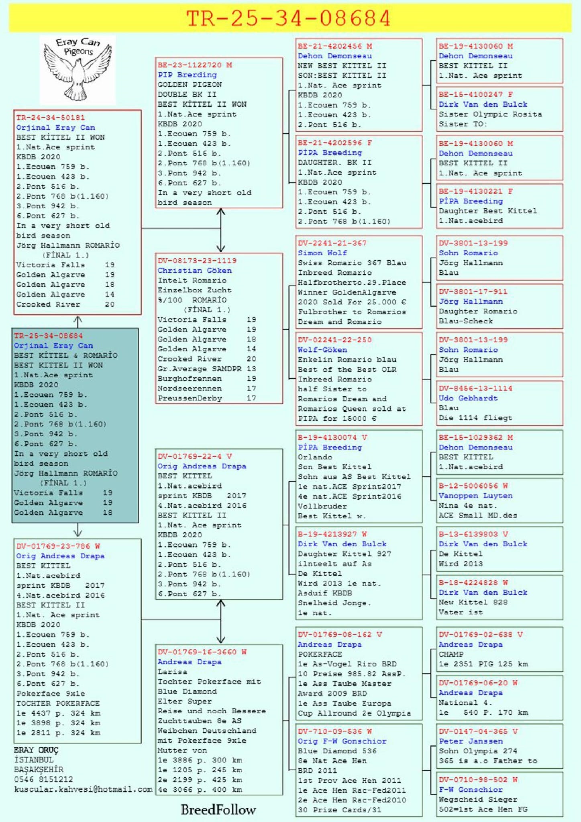Image resolution: width=581 pixels, height=822 pixels.
Task: Click breeder name Udo Gebhardt
Action: click(468, 398)
